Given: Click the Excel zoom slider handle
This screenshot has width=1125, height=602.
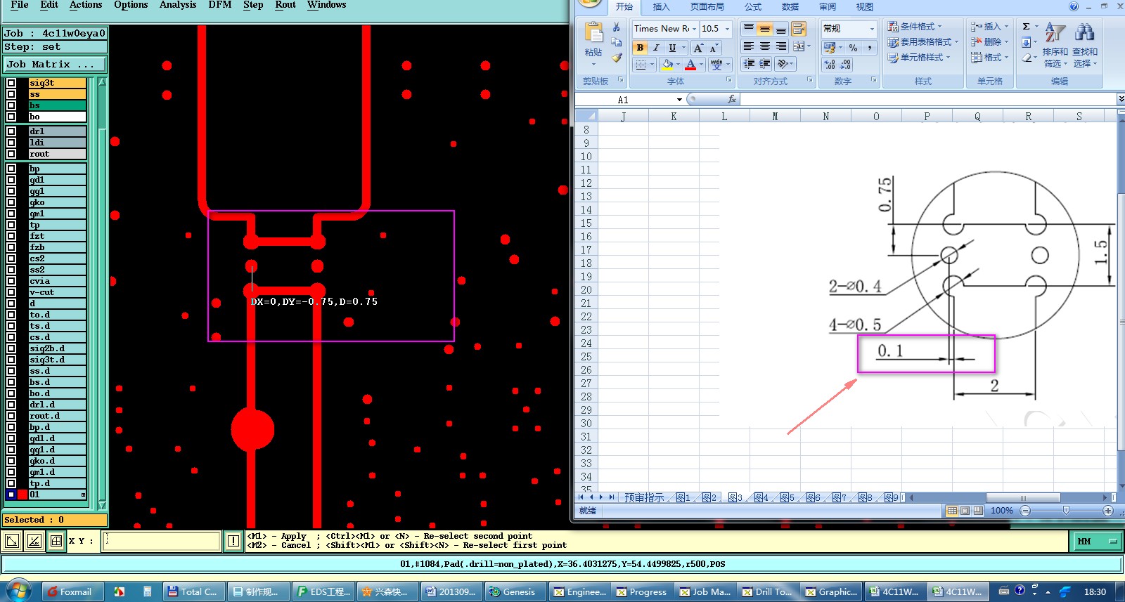Looking at the screenshot, I should click(1066, 511).
